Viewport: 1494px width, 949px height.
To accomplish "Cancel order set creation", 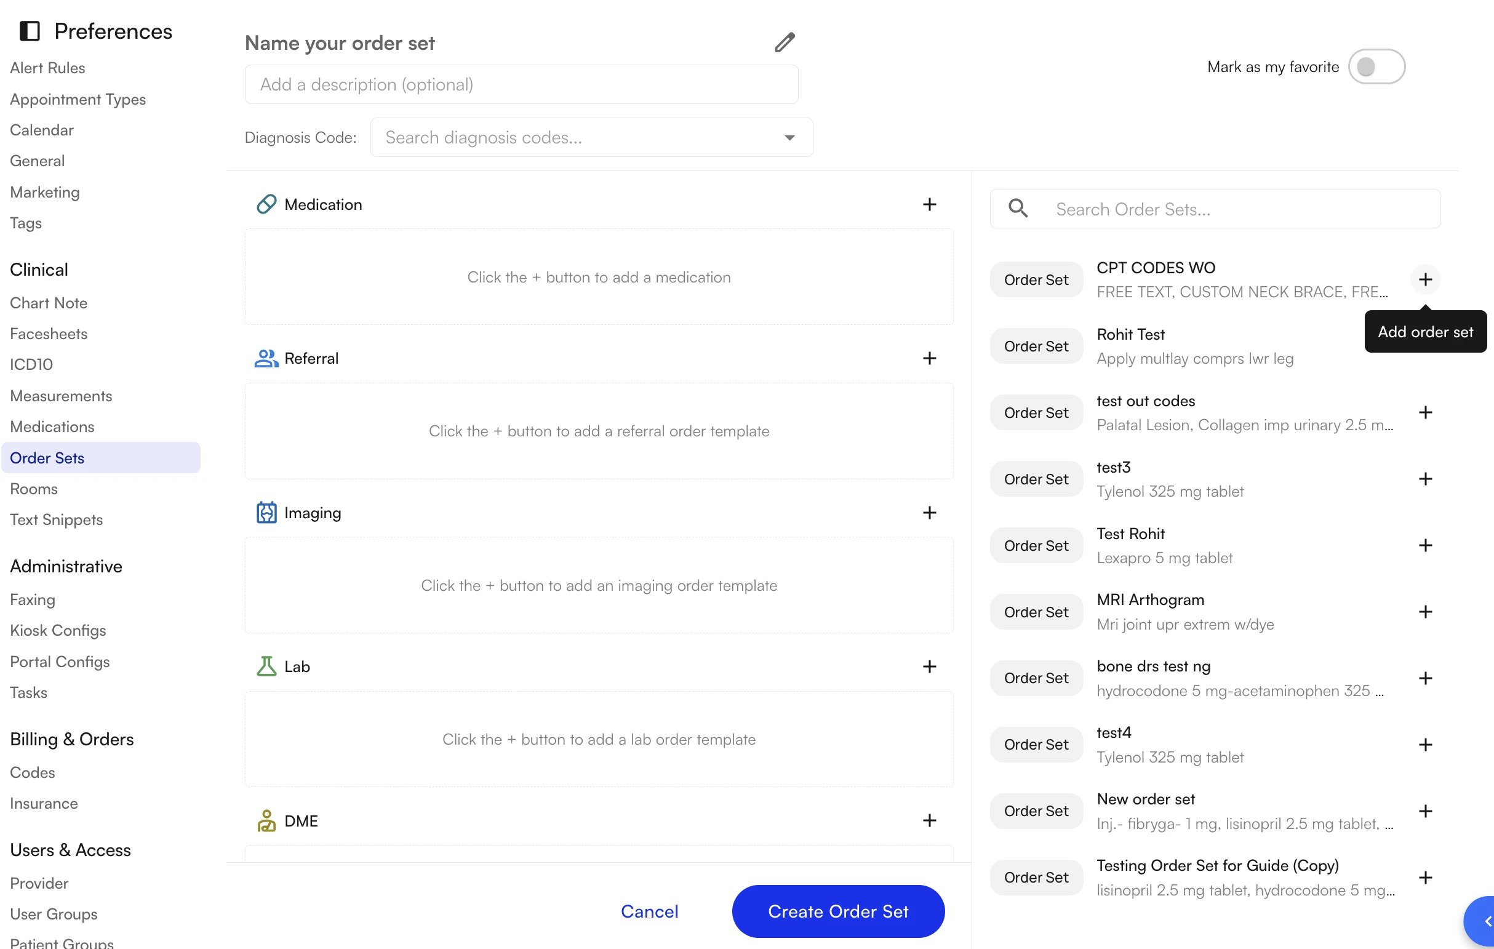I will pos(650,911).
